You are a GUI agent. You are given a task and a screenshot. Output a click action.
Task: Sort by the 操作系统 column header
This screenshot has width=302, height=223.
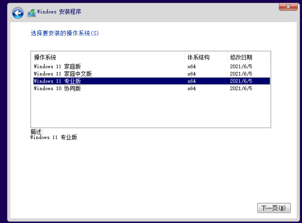click(x=45, y=57)
